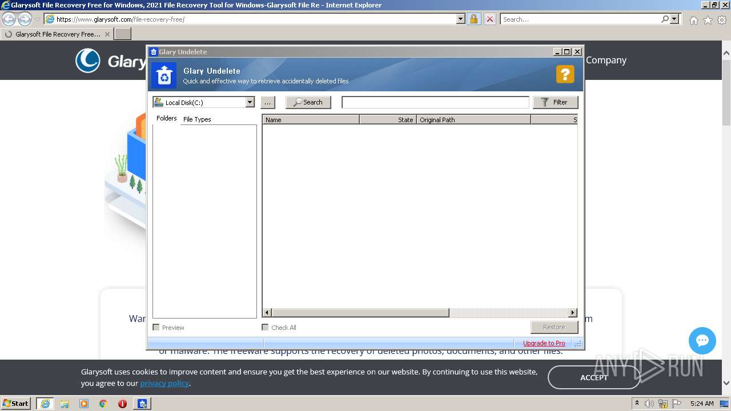This screenshot has width=731, height=411.
Task: Click the Glary Undelete title bar icon
Action: point(153,52)
